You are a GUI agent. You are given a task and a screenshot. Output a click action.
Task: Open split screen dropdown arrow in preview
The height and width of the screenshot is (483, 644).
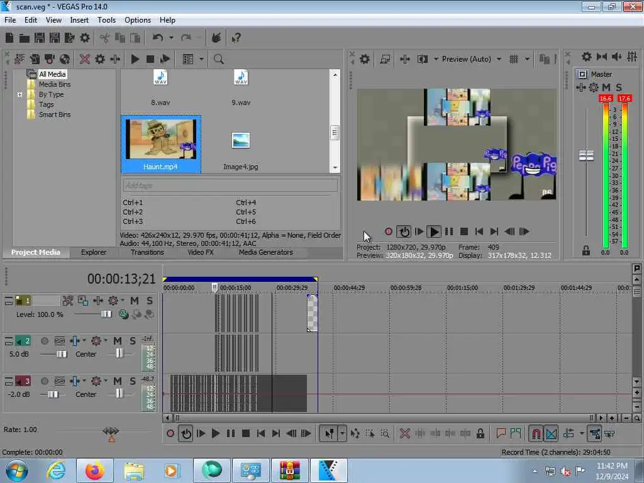[436, 59]
